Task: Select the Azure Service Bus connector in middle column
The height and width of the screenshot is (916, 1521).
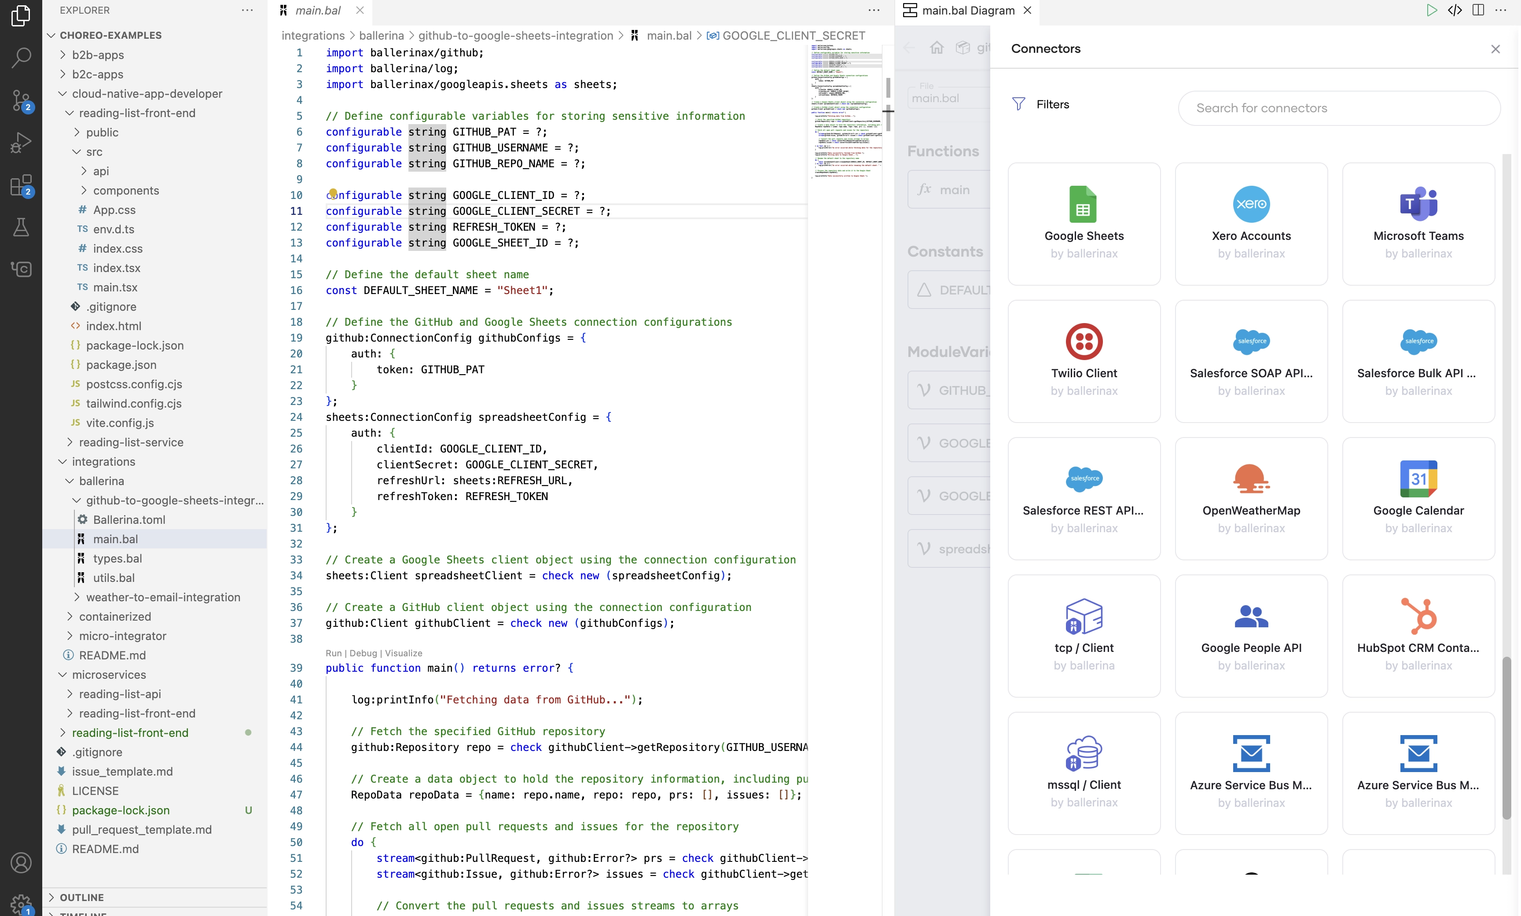Action: tap(1251, 773)
